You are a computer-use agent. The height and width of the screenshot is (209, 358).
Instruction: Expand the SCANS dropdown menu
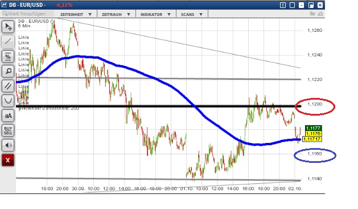click(192, 14)
